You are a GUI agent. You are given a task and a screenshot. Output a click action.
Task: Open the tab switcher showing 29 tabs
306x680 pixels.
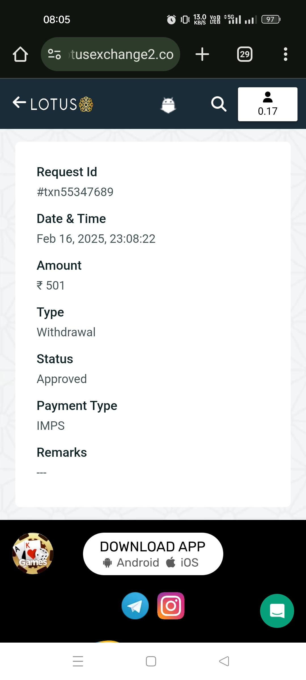click(245, 54)
